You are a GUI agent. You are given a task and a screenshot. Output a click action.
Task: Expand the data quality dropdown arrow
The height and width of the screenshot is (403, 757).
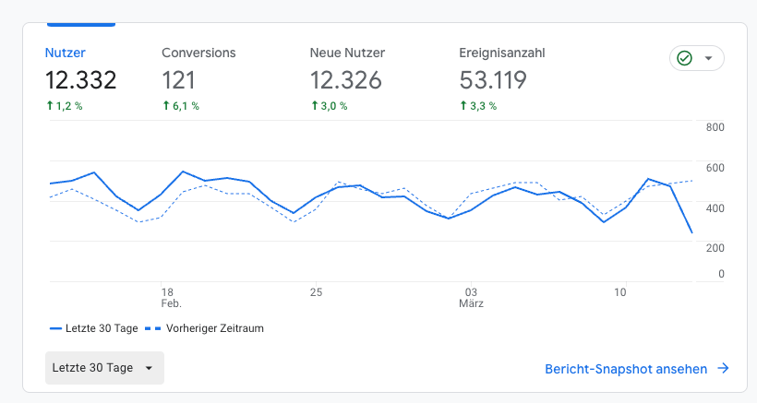tap(708, 58)
